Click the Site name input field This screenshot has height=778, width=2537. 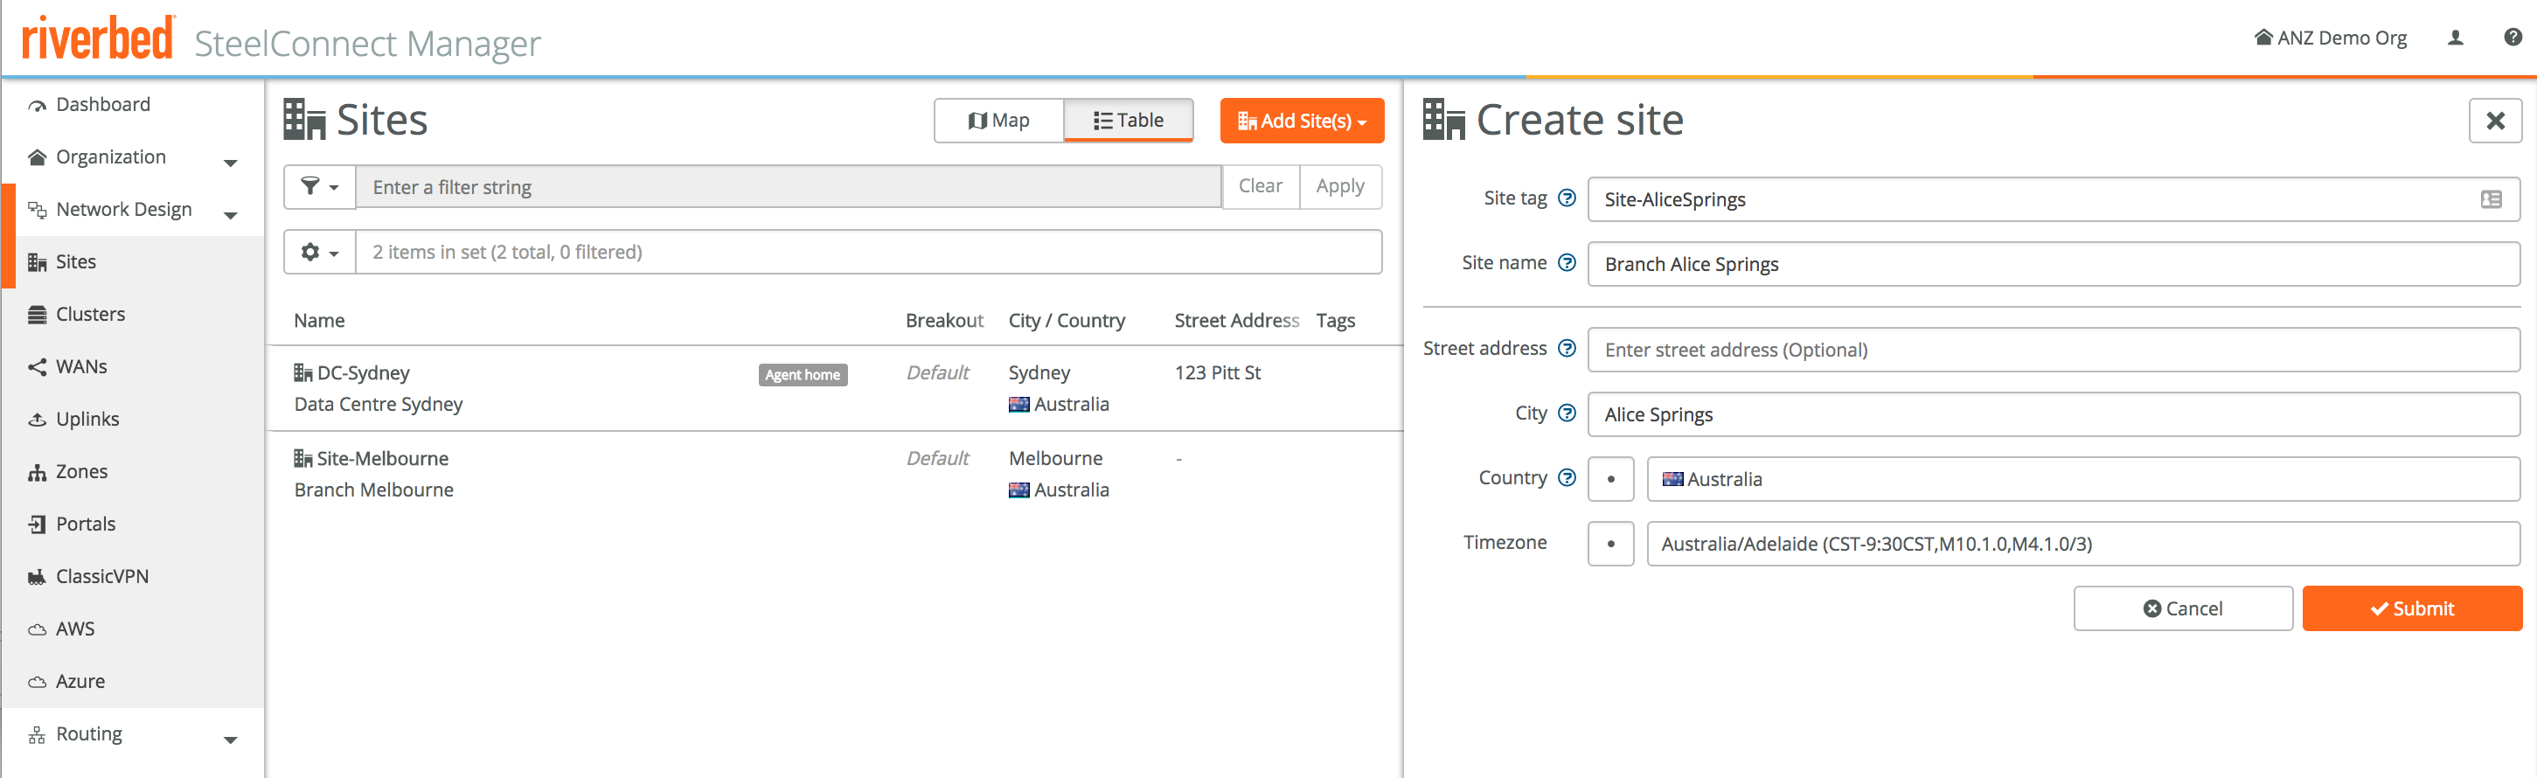[2054, 264]
